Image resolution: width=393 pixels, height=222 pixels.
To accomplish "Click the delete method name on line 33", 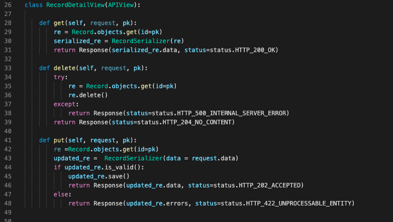I will point(64,68).
